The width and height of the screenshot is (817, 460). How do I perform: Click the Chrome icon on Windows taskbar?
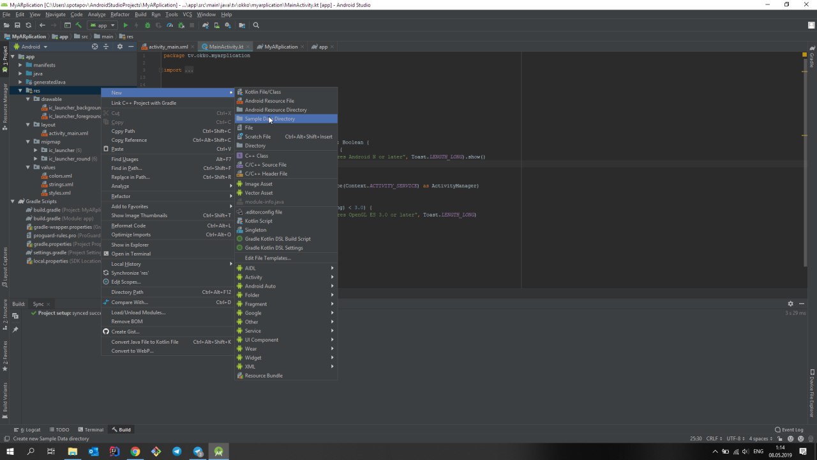tap(135, 452)
